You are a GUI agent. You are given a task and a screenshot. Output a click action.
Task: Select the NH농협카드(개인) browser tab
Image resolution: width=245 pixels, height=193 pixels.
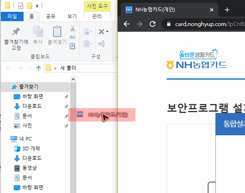(169, 10)
